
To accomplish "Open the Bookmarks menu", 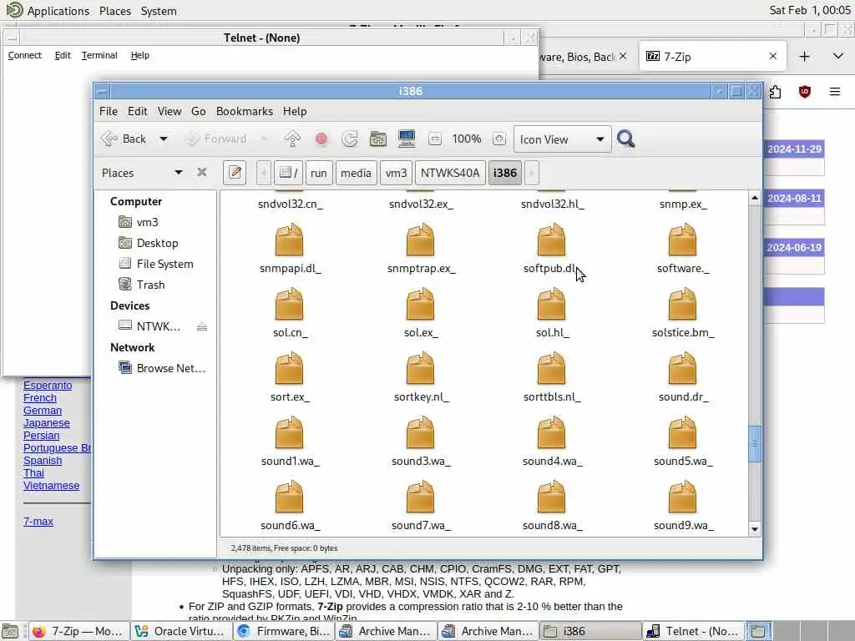I will (x=245, y=111).
